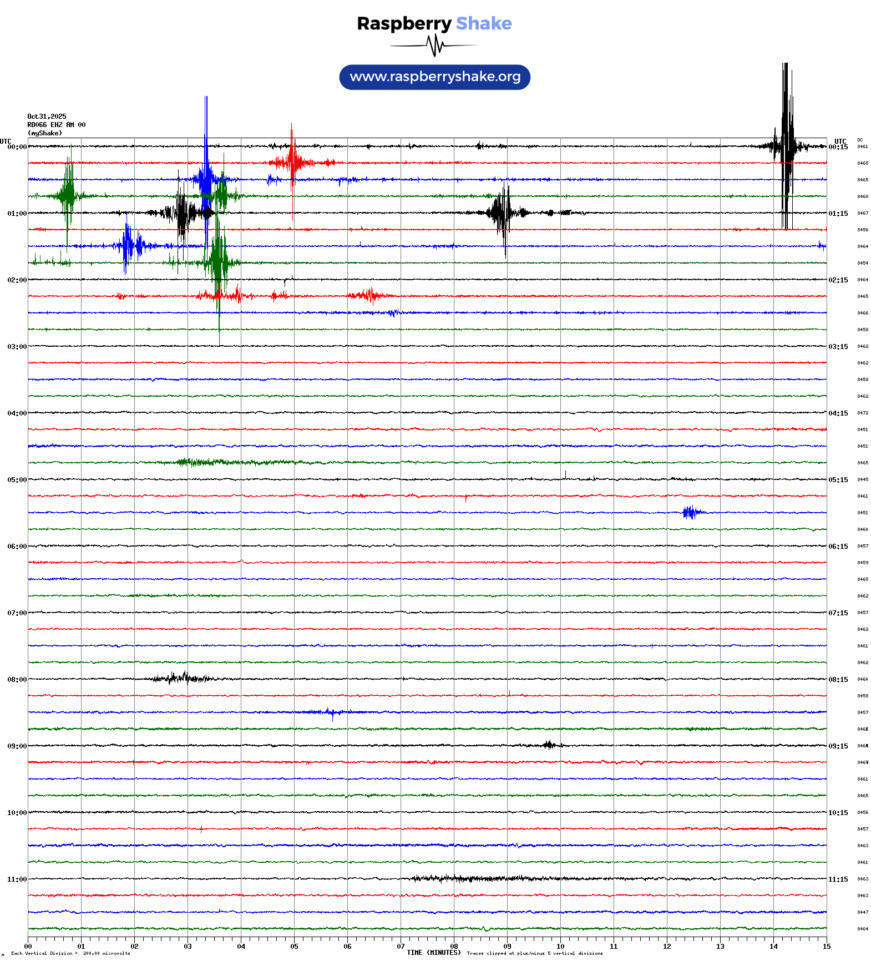Image resolution: width=871 pixels, height=961 pixels.
Task: Click the red spike near minute 05
Action: point(292,162)
